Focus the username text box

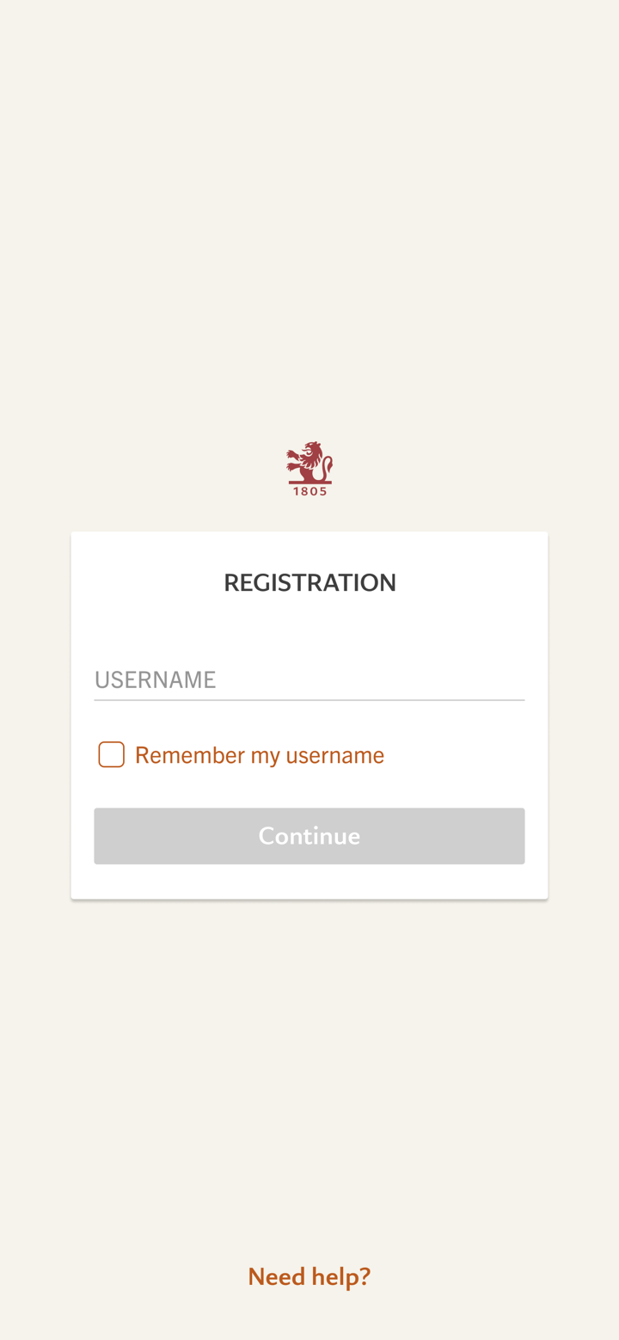click(x=309, y=680)
